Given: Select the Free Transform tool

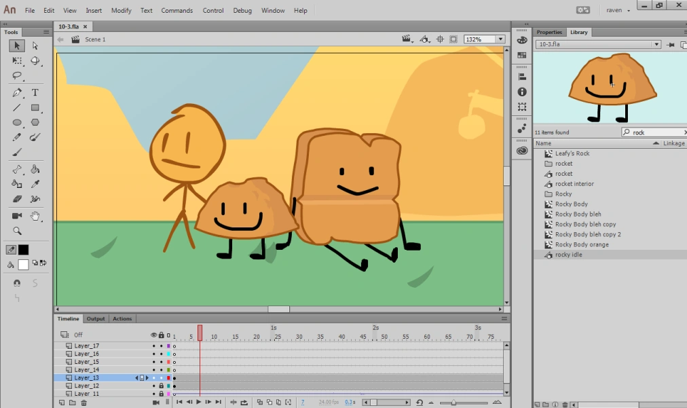Looking at the screenshot, I should tap(16, 60).
